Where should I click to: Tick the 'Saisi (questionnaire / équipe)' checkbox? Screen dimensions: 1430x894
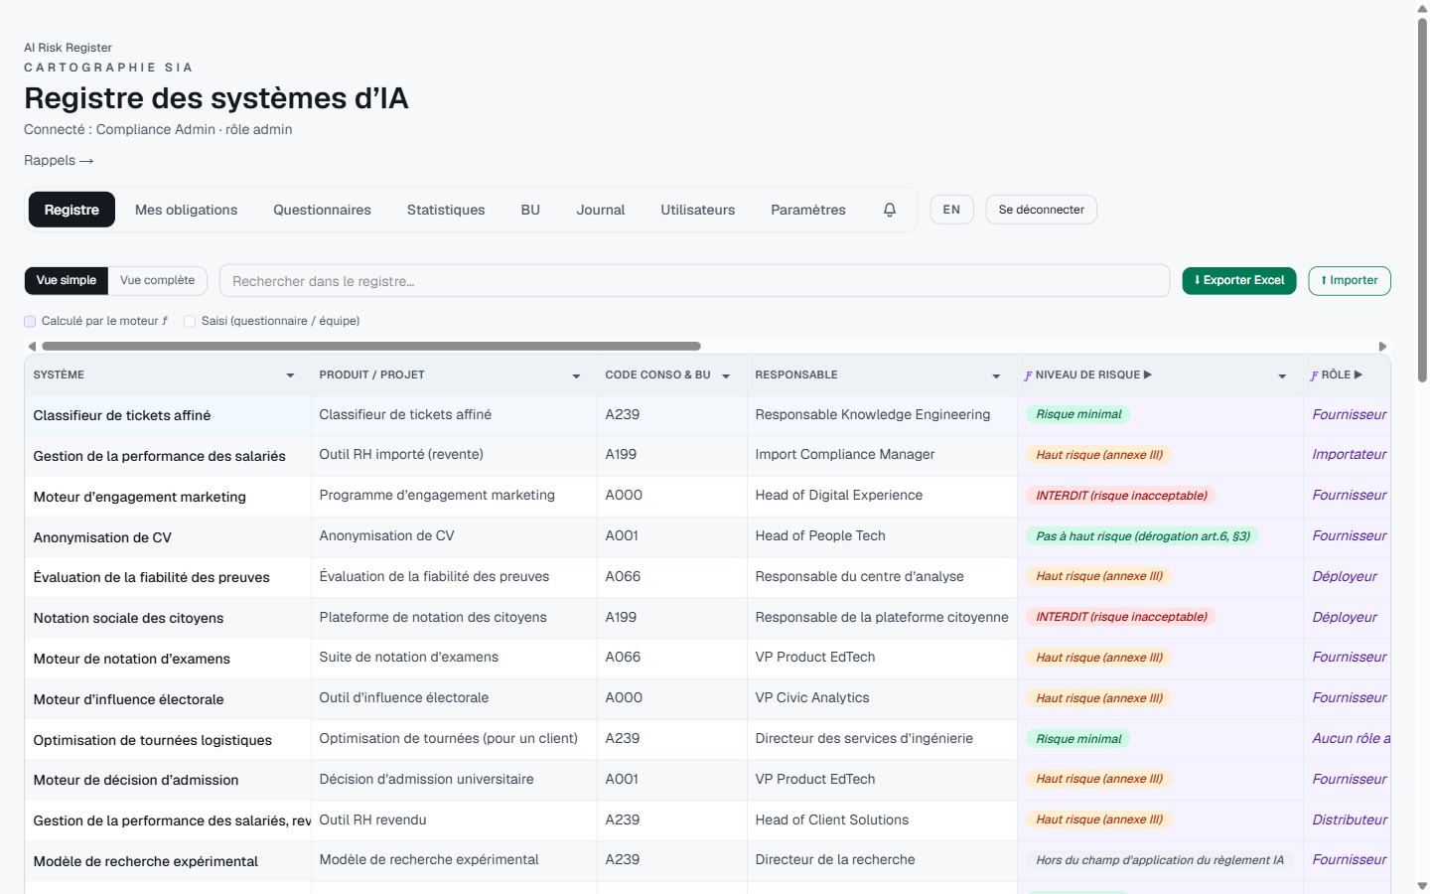tap(190, 322)
